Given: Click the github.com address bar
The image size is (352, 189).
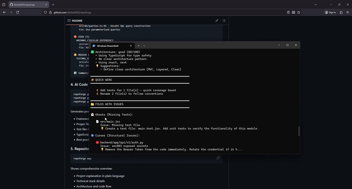Looking at the screenshot, I should (x=166, y=12).
